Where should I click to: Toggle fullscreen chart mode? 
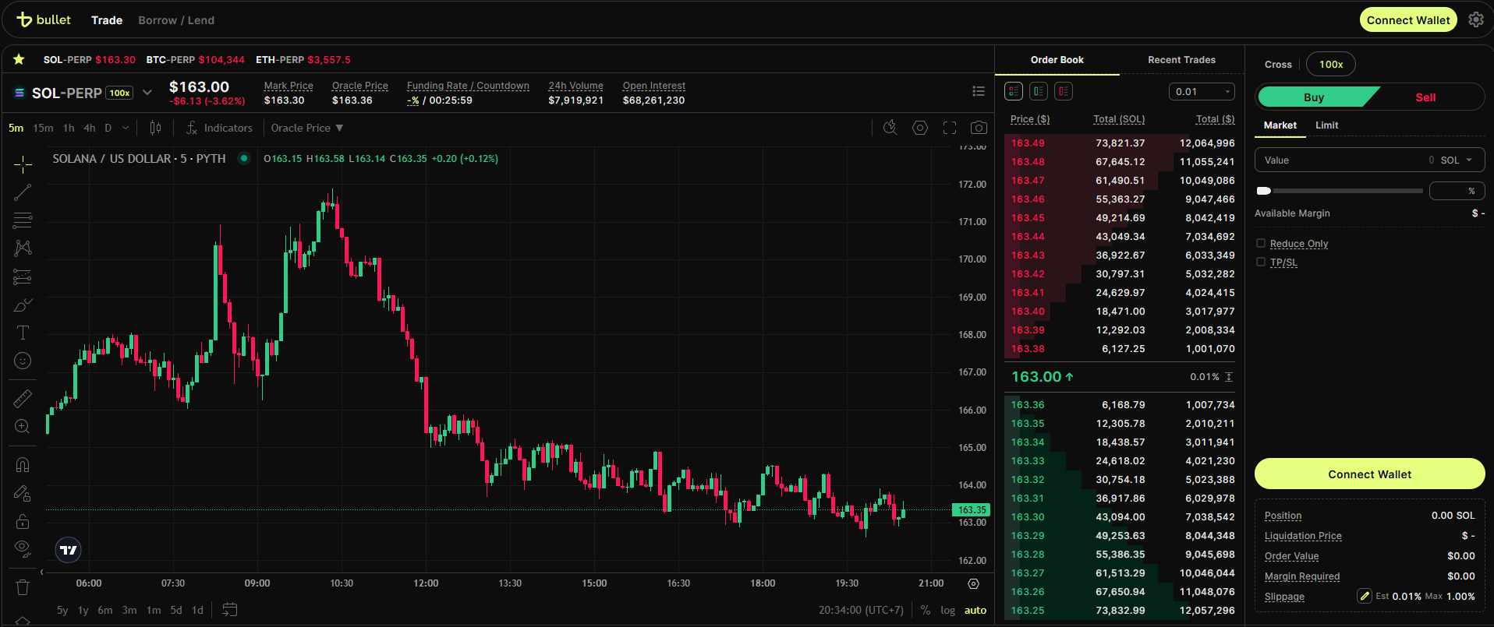[x=950, y=128]
